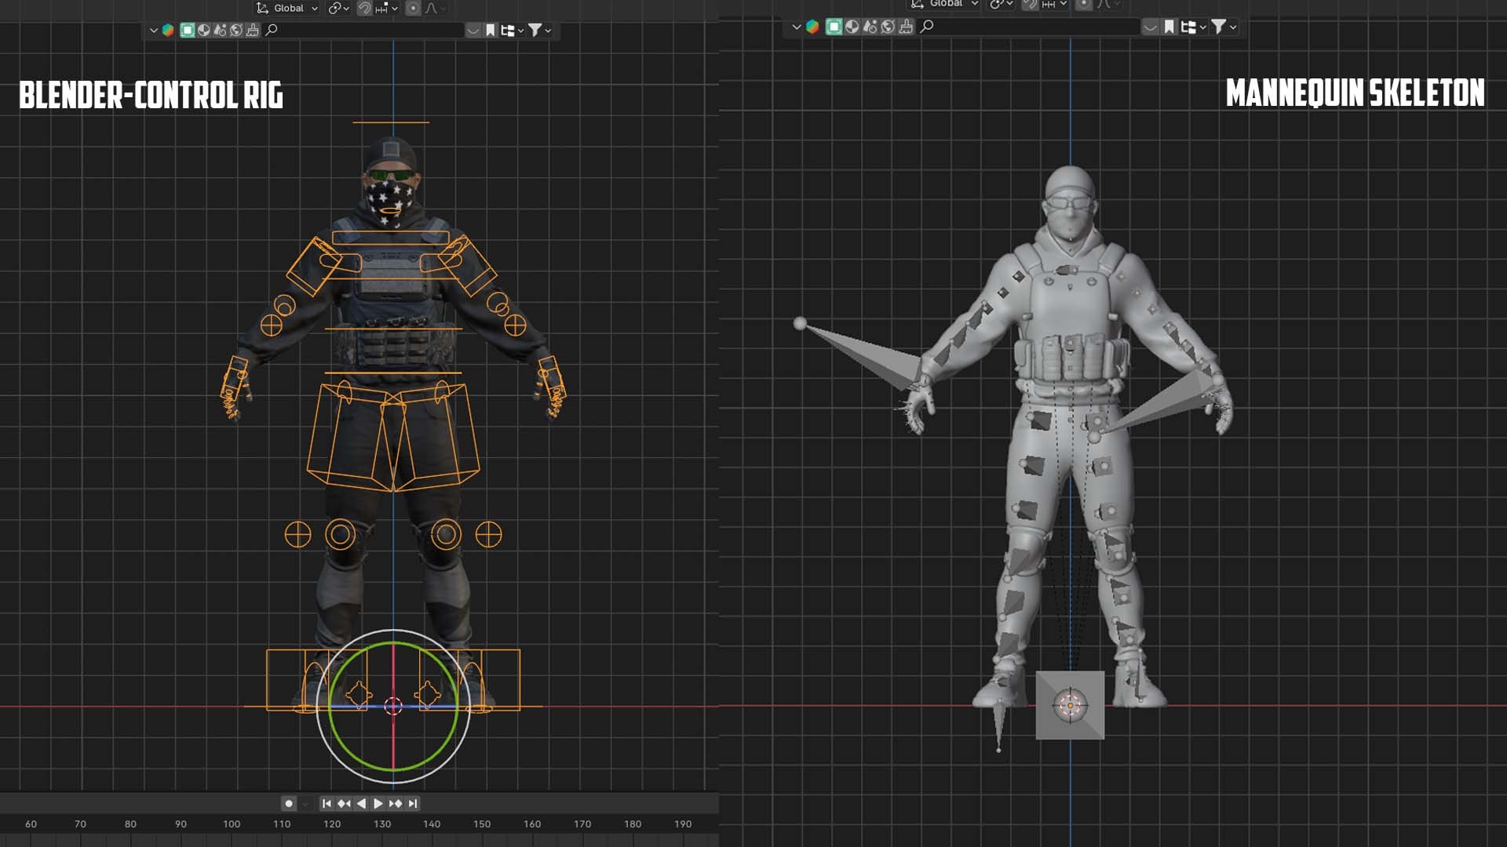Open the pivot point dropdown in left viewport
The image size is (1507, 847).
click(338, 8)
